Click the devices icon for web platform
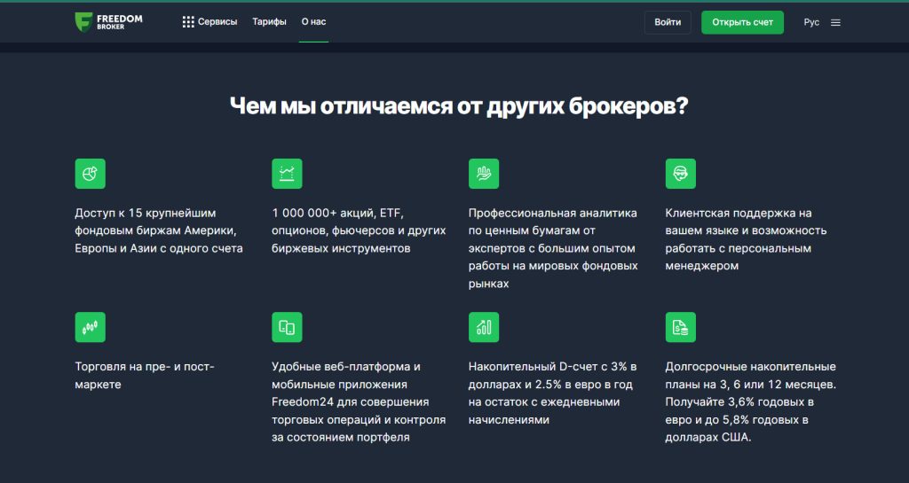The width and height of the screenshot is (909, 483). 287,327
